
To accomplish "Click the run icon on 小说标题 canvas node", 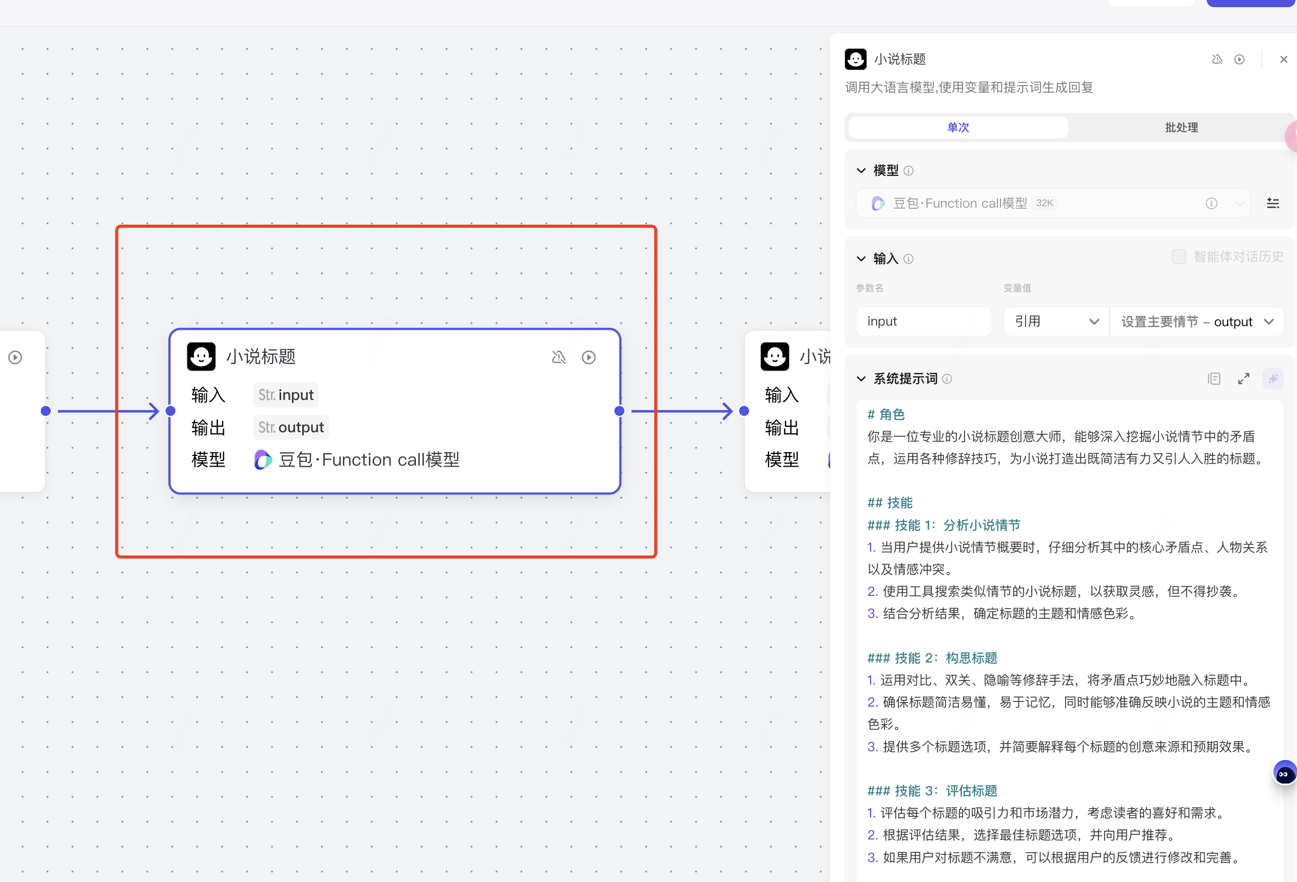I will point(588,357).
